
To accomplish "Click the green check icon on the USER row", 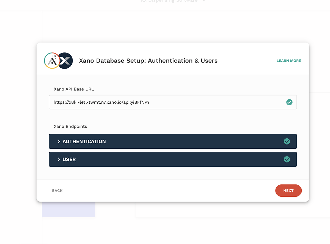I will tap(287, 159).
